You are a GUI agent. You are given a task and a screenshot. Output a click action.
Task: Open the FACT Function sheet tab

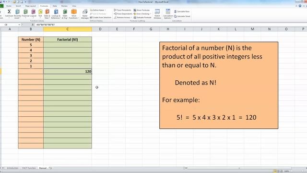click(29, 168)
